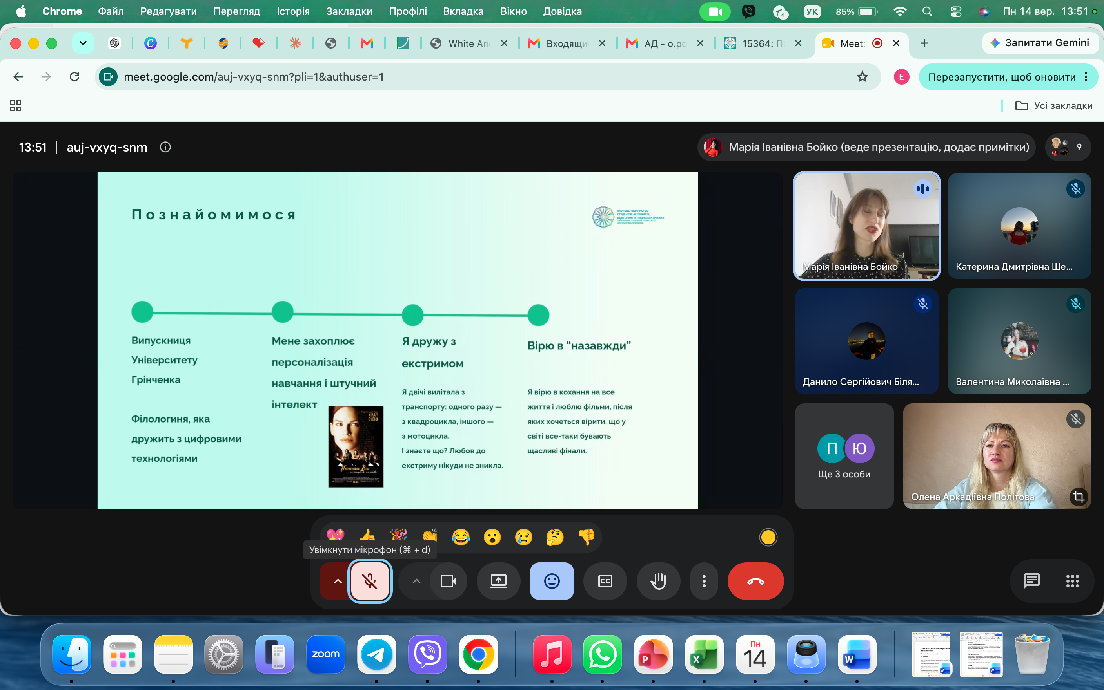Open audio settings chevron beside microphone

(x=338, y=581)
